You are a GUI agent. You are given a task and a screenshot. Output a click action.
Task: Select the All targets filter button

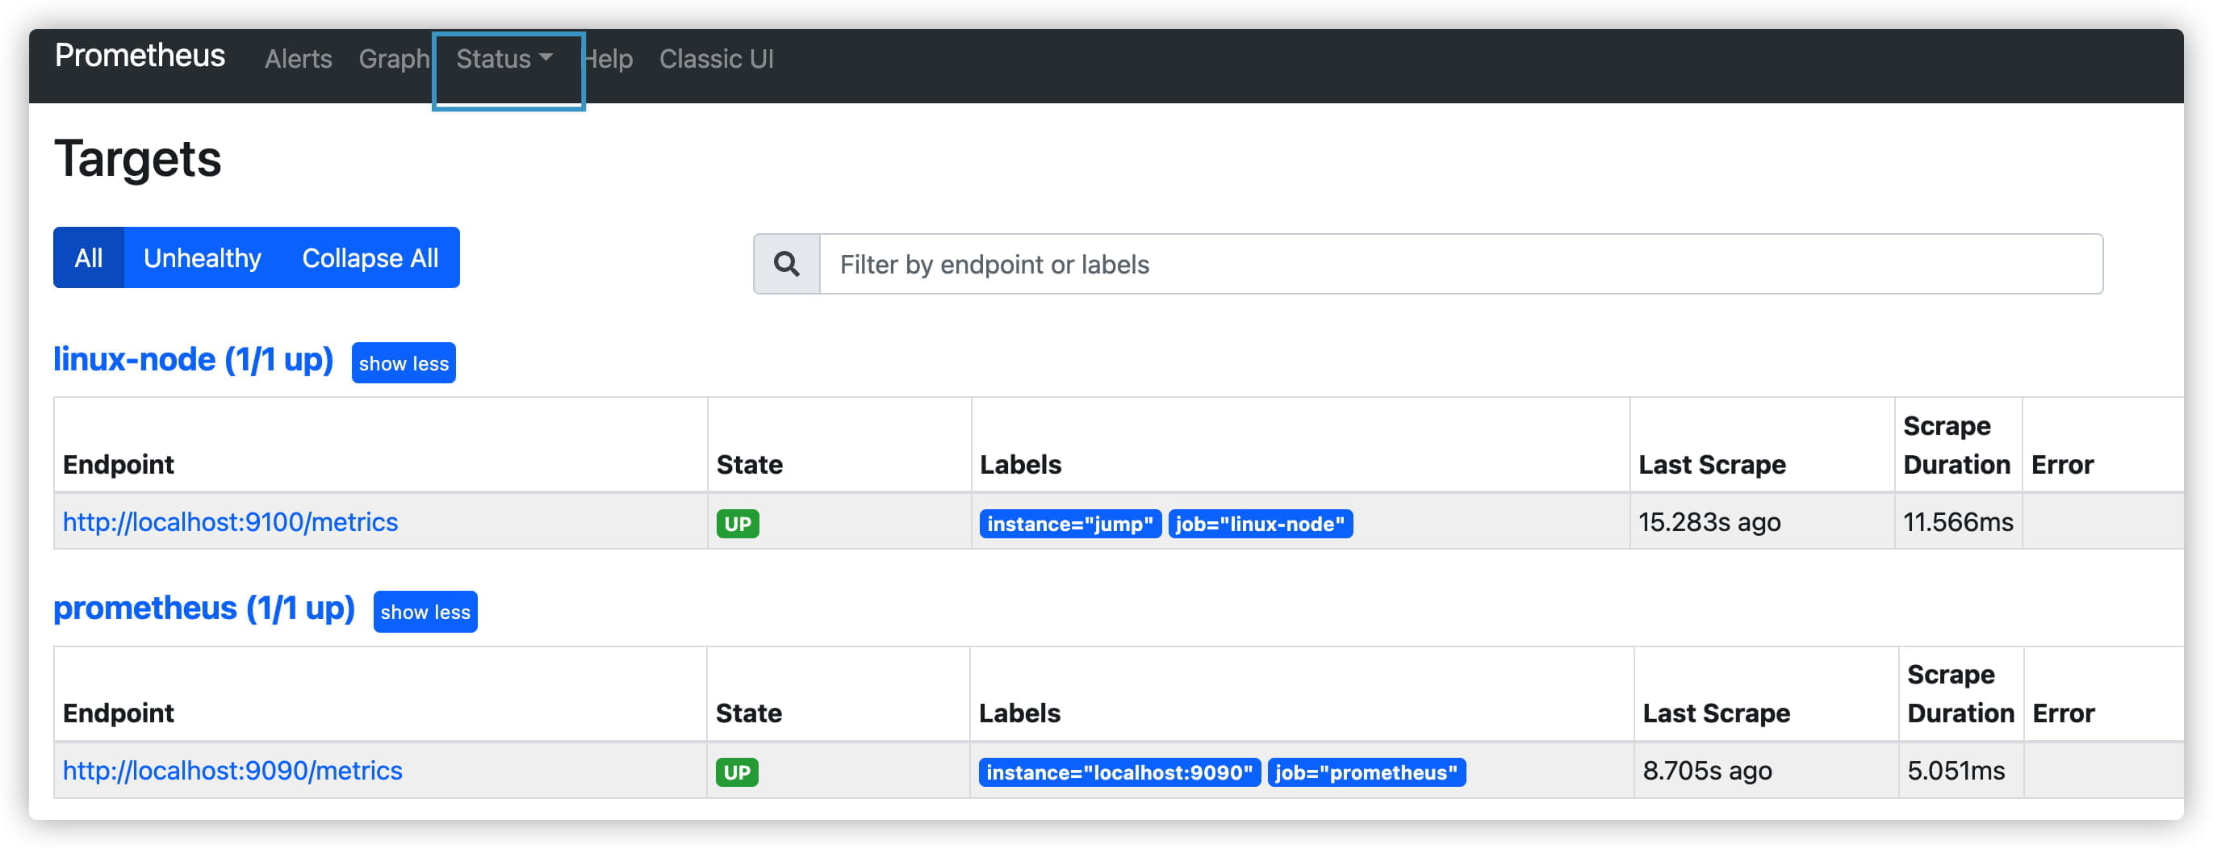pyautogui.click(x=89, y=257)
